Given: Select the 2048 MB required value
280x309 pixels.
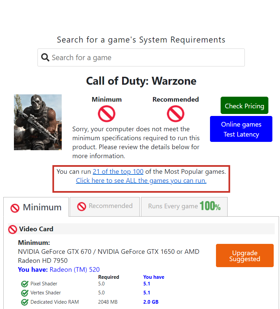Looking at the screenshot, I should coord(108,302).
